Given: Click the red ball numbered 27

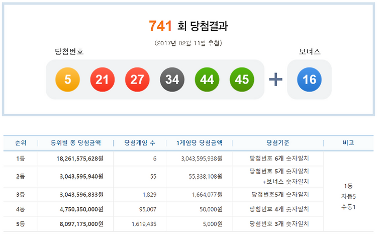Looking at the screenshot, I should (x=137, y=80).
